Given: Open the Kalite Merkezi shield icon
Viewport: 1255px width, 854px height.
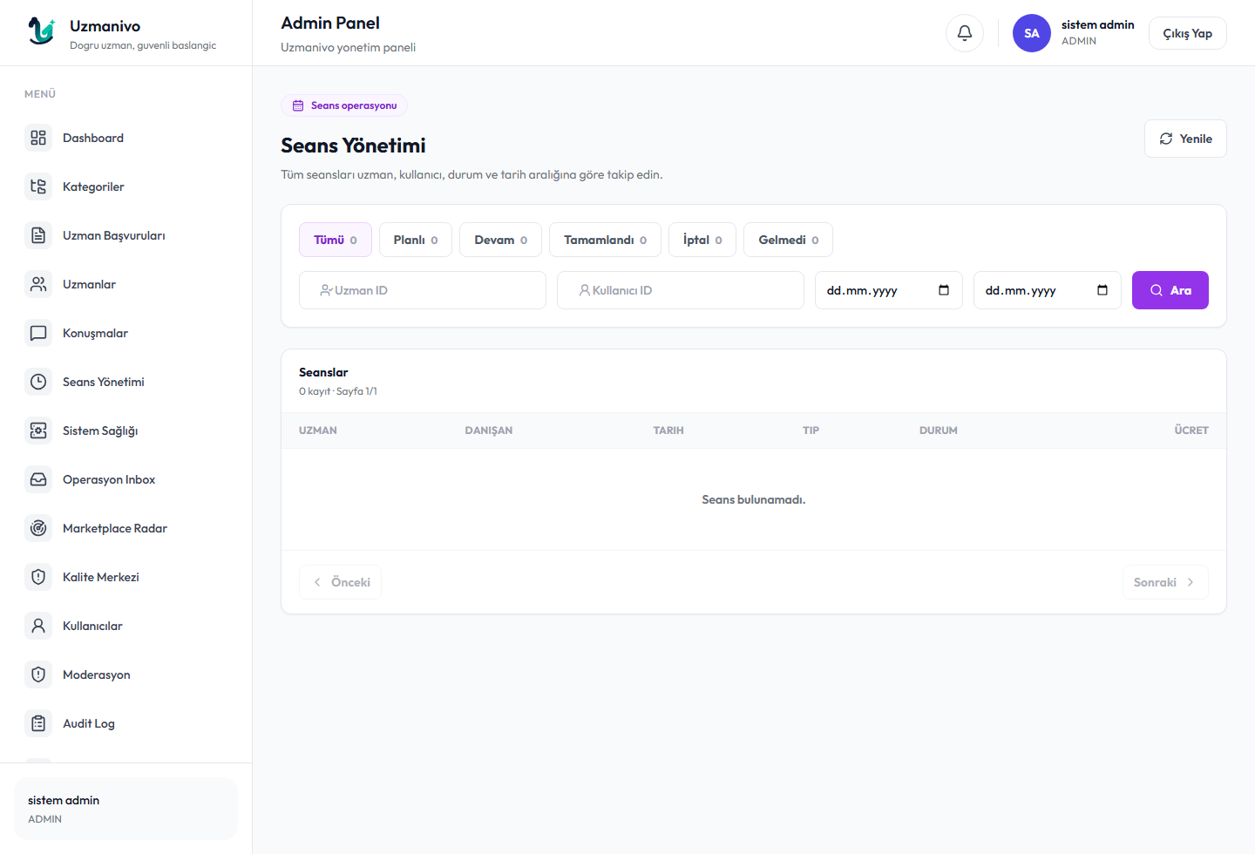Looking at the screenshot, I should click(38, 577).
